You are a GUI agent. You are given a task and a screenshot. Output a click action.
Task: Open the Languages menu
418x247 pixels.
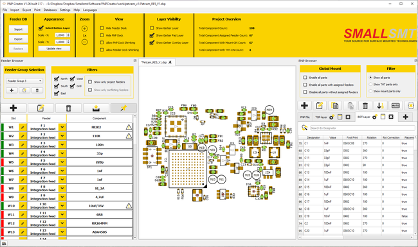point(90,10)
